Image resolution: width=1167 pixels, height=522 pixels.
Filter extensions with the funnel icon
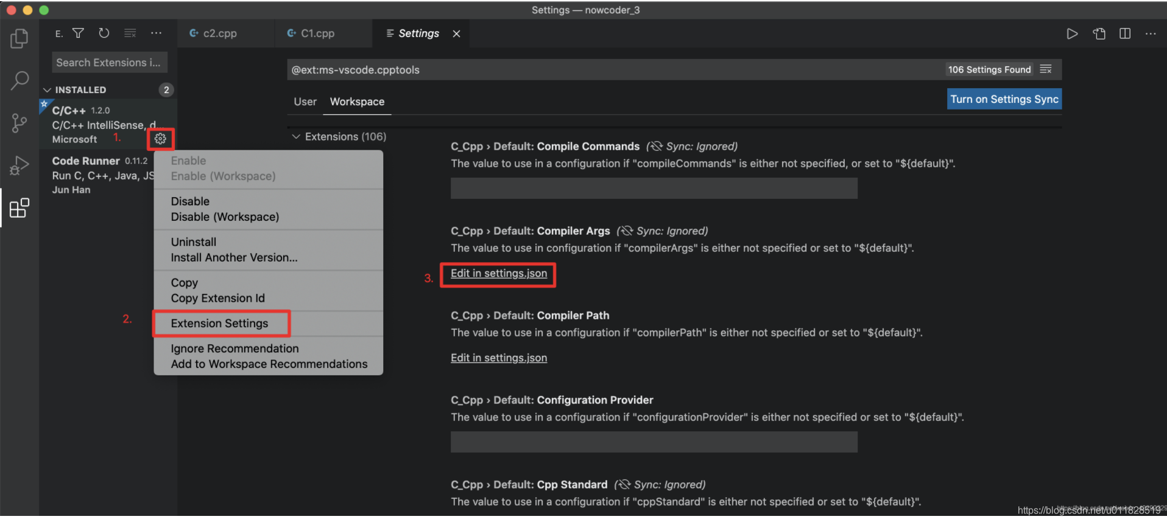coord(79,33)
